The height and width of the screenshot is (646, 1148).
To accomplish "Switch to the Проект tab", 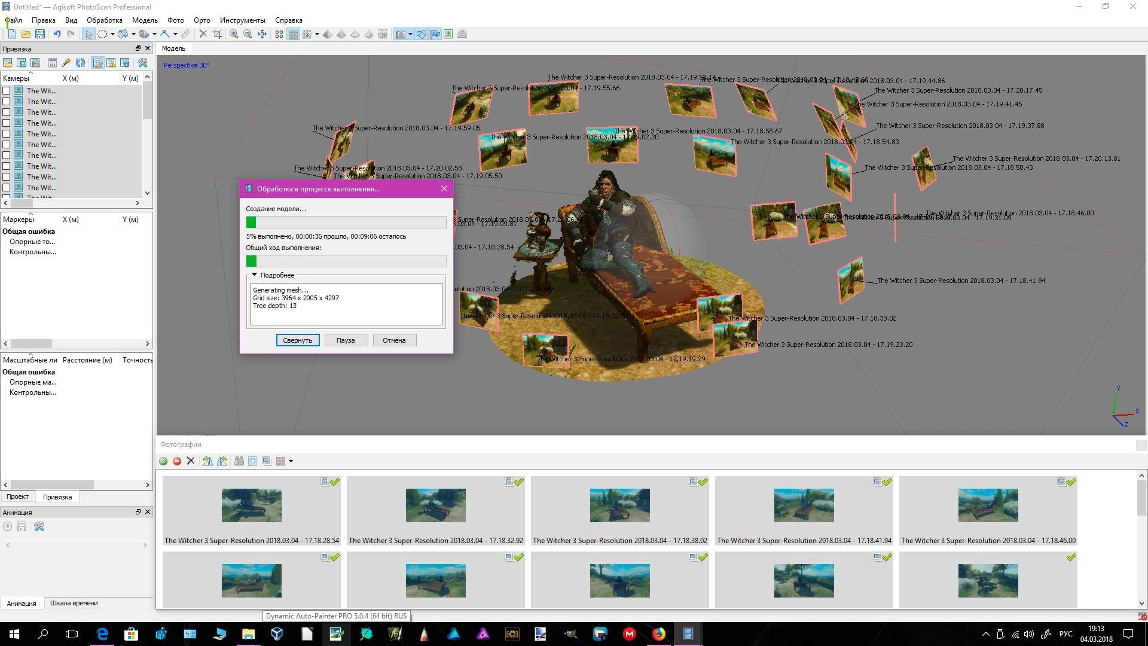I will tap(17, 496).
